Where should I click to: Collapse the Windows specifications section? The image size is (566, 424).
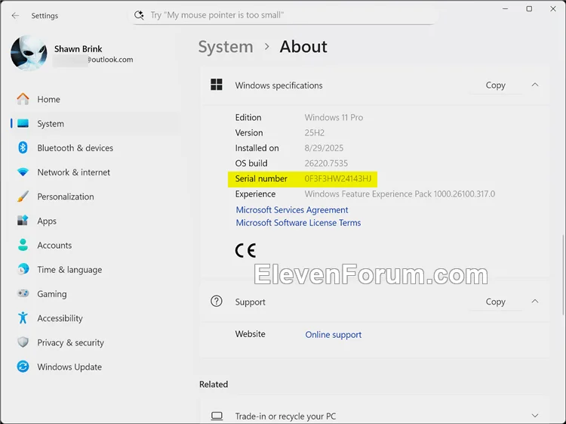tap(535, 85)
